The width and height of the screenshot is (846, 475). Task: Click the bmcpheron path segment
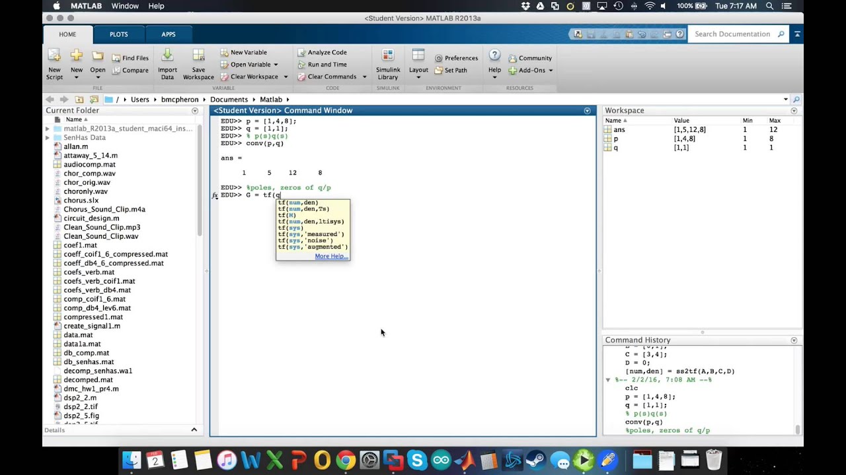tap(180, 100)
